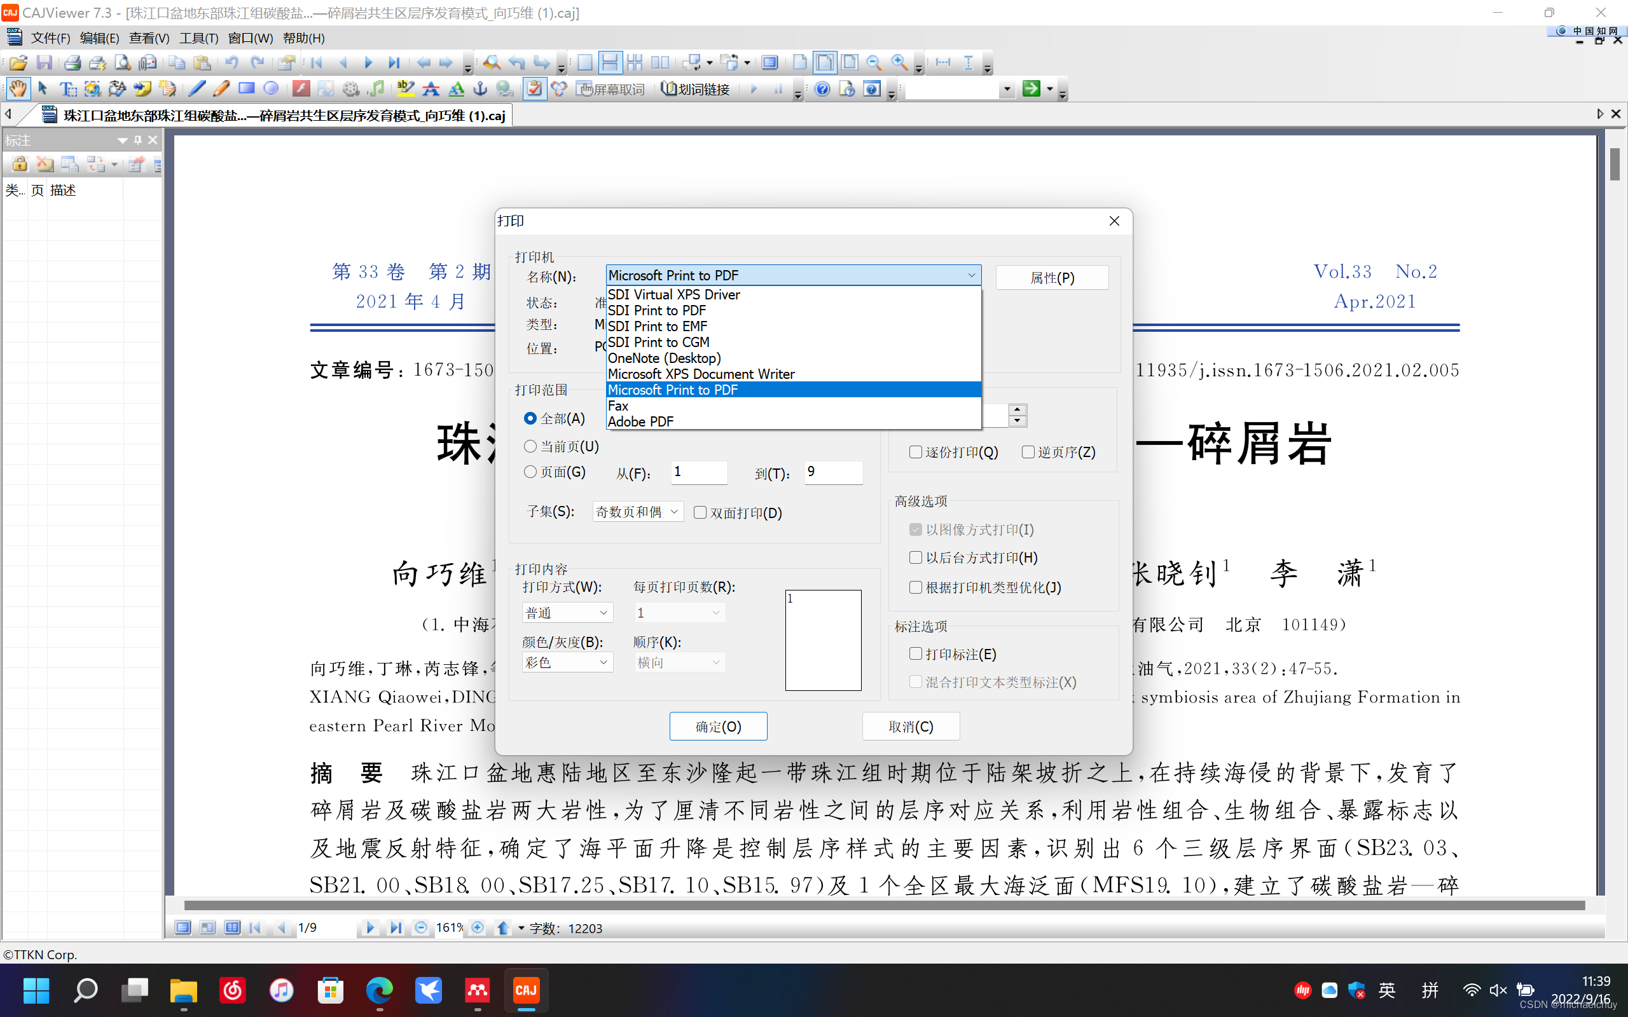Click the 到(T) page end field
Screen dimensions: 1628x1017
833,472
